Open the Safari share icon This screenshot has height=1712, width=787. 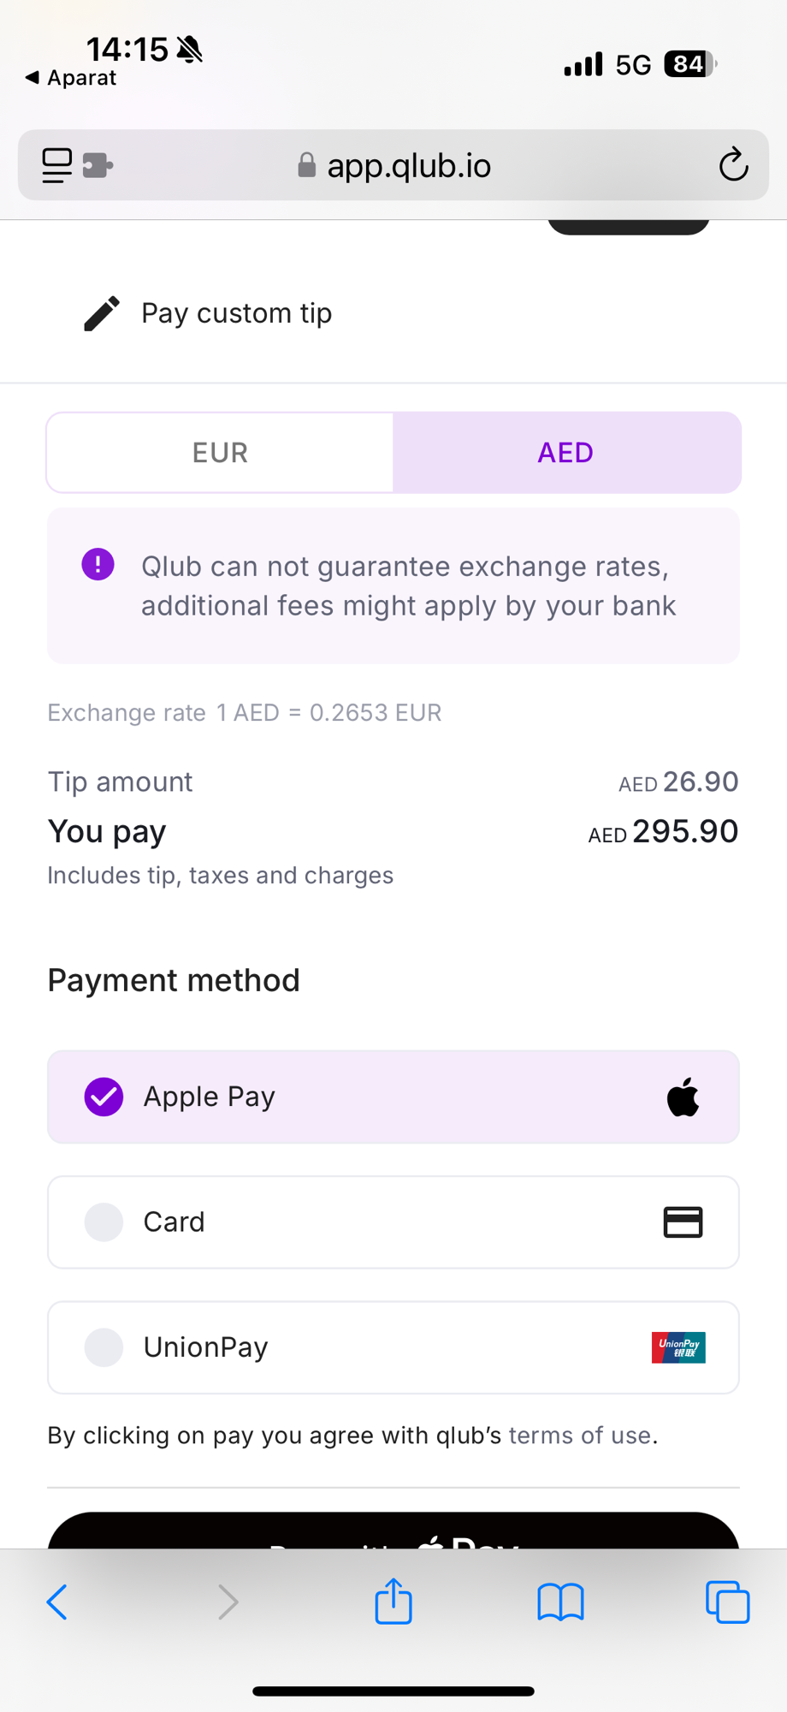click(393, 1601)
